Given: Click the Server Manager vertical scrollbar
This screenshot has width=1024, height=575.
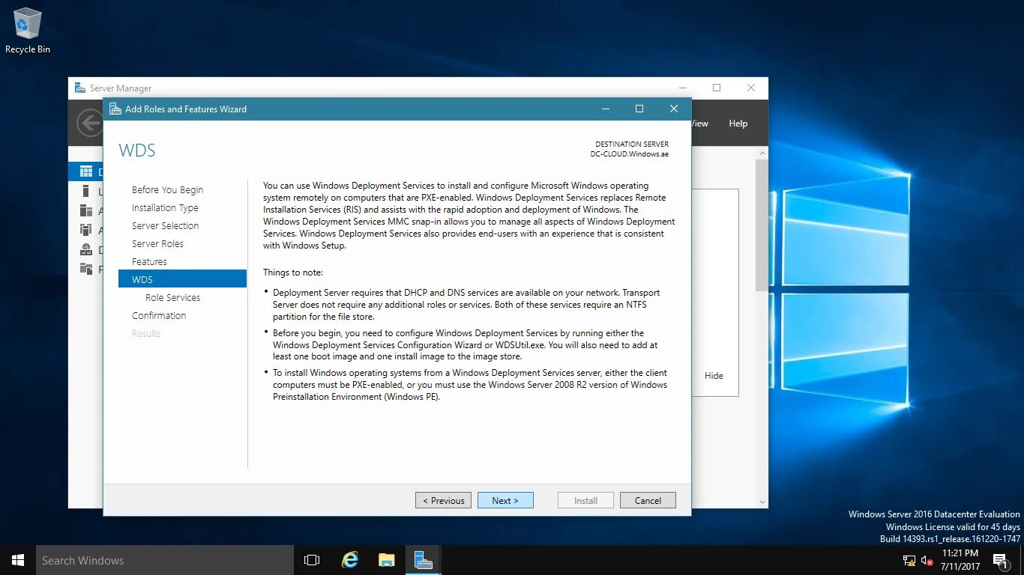Looking at the screenshot, I should (x=762, y=225).
